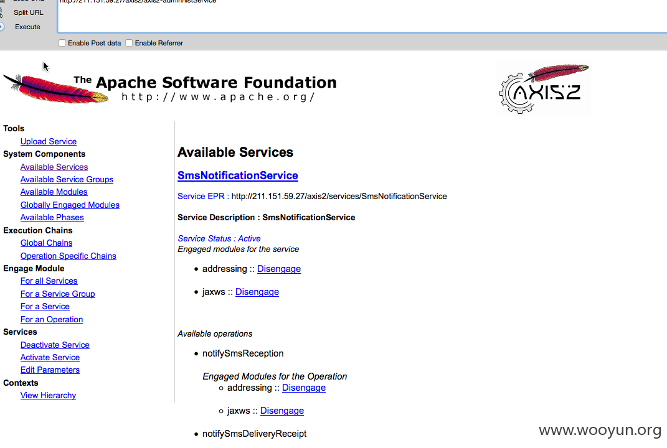Open the SmsNotificationService heading link
667x448 pixels.
(x=238, y=175)
